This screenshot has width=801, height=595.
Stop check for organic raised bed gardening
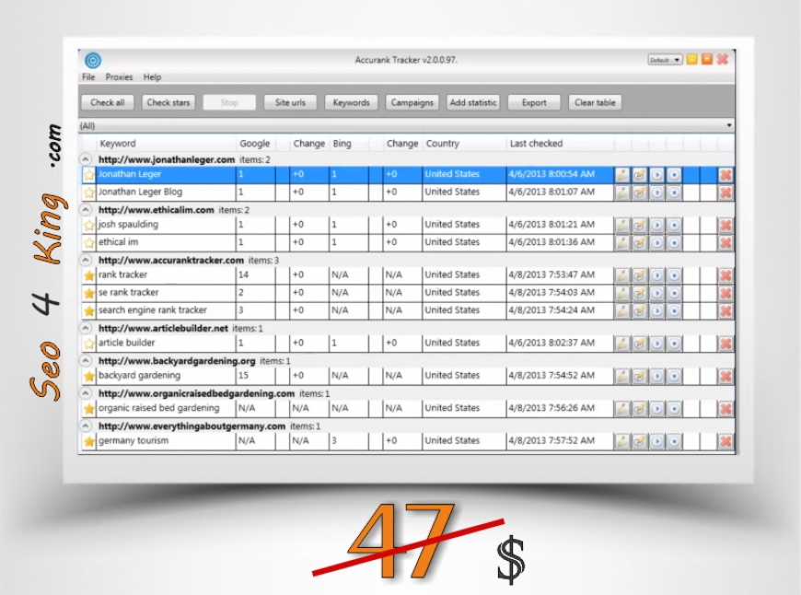coord(674,409)
